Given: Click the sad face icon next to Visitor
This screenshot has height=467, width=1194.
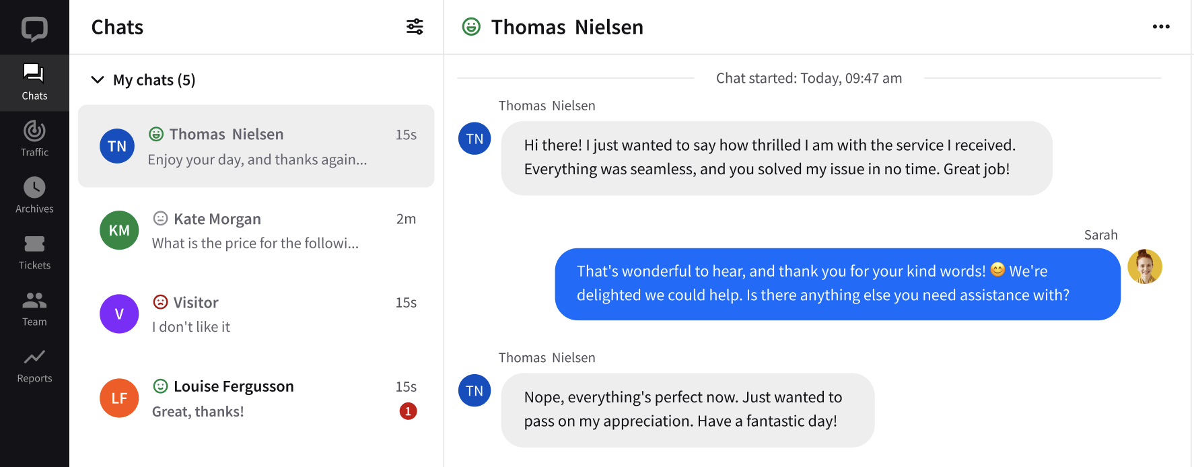Looking at the screenshot, I should click(x=160, y=302).
